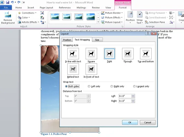Choose Top and bottom wrapping icon
Viewport: 184px width, 137px height.
pos(146,54)
